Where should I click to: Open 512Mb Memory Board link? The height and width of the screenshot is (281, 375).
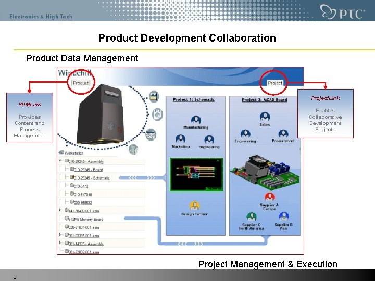(x=86, y=219)
